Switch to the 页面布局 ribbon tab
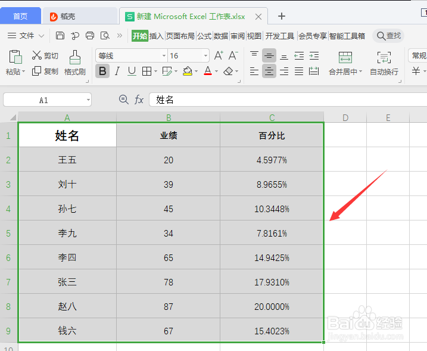The height and width of the screenshot is (351, 427). 180,36
